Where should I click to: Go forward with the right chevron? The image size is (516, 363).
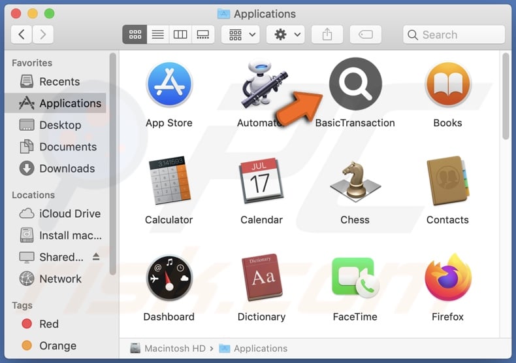click(42, 34)
